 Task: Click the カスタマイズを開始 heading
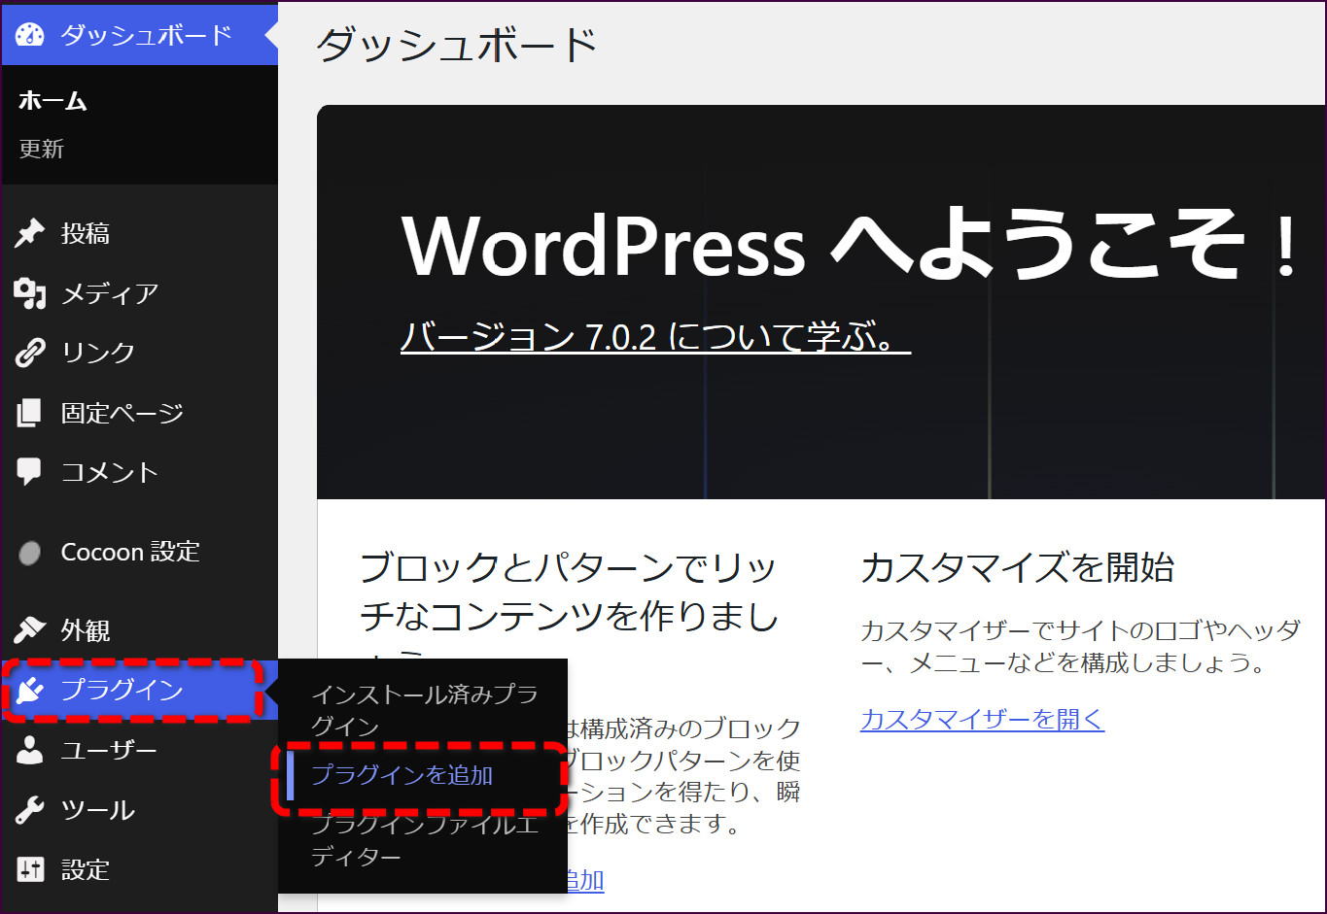click(1018, 567)
